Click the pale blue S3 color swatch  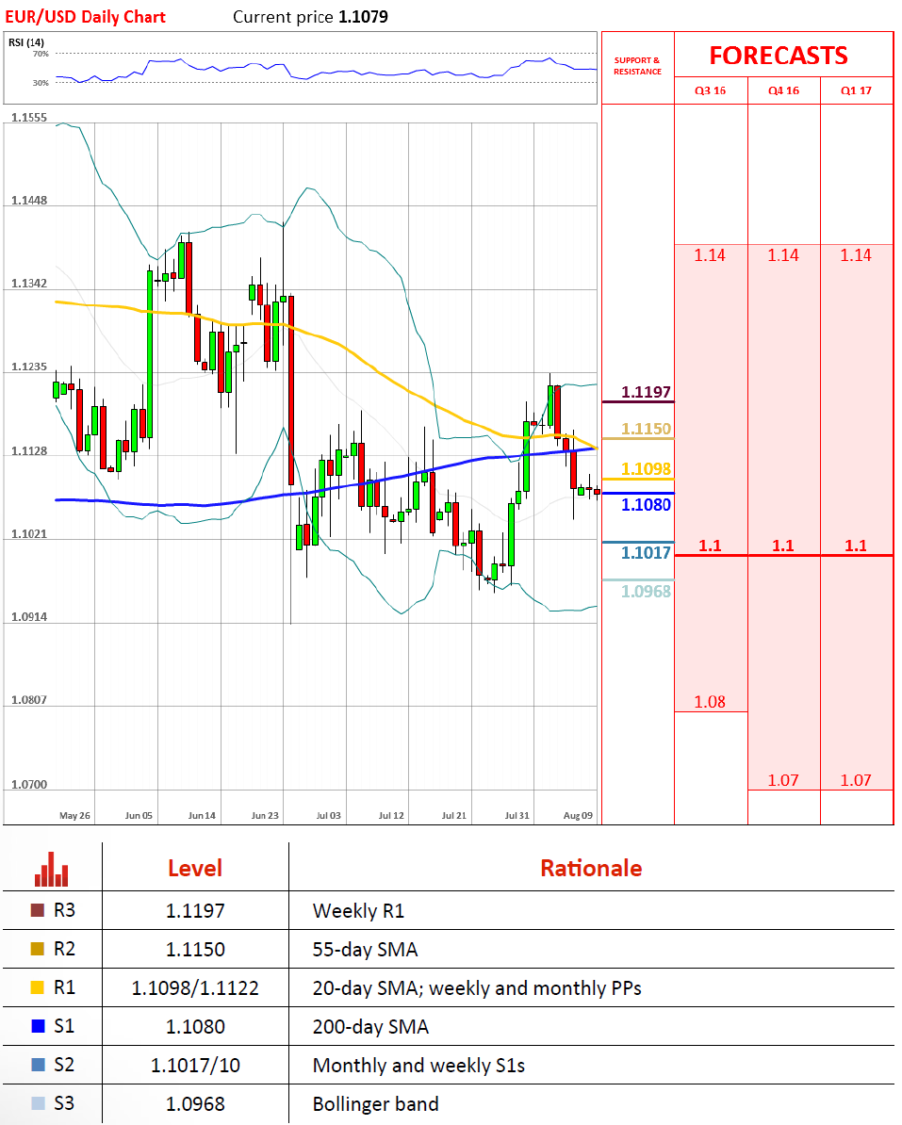(38, 1103)
